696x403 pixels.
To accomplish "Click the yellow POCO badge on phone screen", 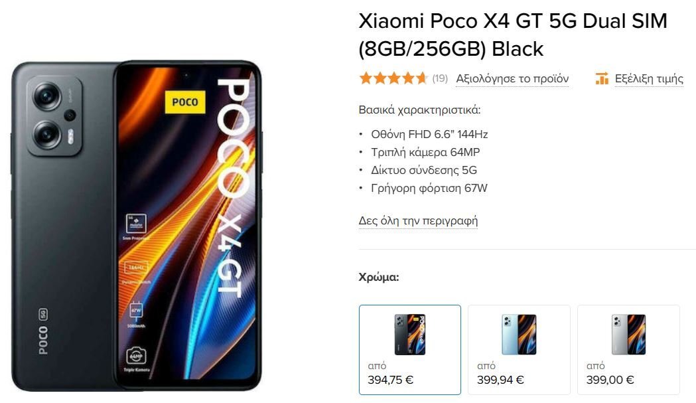I will point(185,102).
